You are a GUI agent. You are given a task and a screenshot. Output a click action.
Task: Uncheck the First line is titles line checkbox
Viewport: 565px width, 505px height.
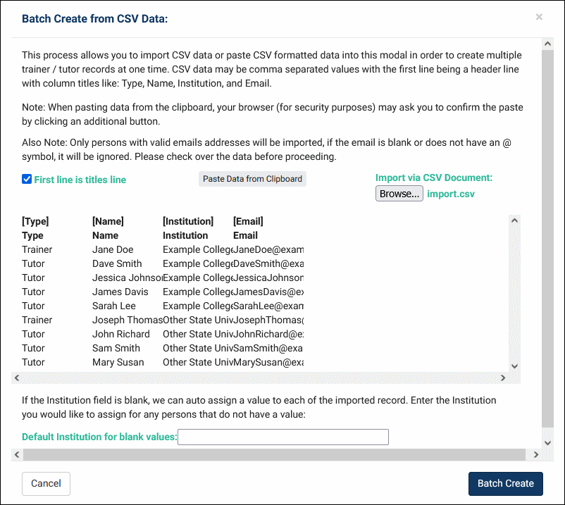pos(27,179)
